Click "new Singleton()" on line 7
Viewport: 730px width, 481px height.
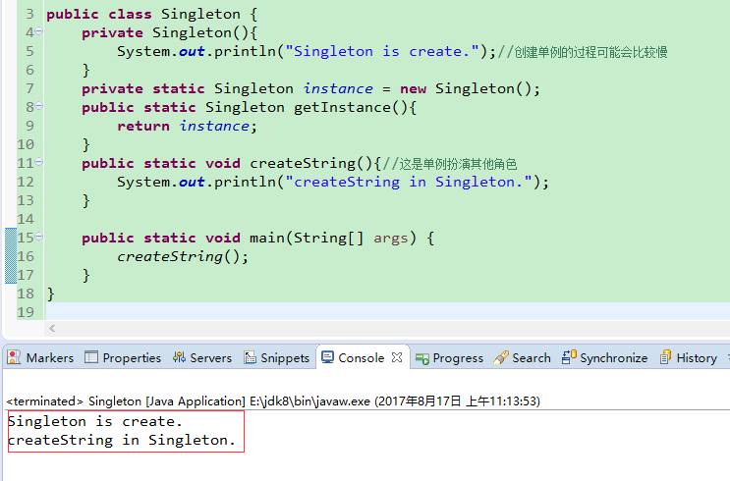[x=470, y=88]
